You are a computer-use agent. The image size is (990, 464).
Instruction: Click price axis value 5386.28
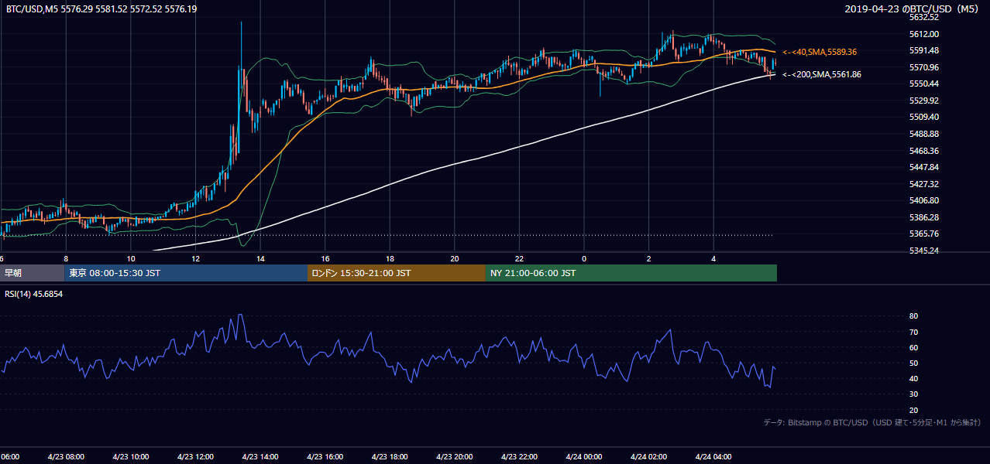click(x=924, y=217)
